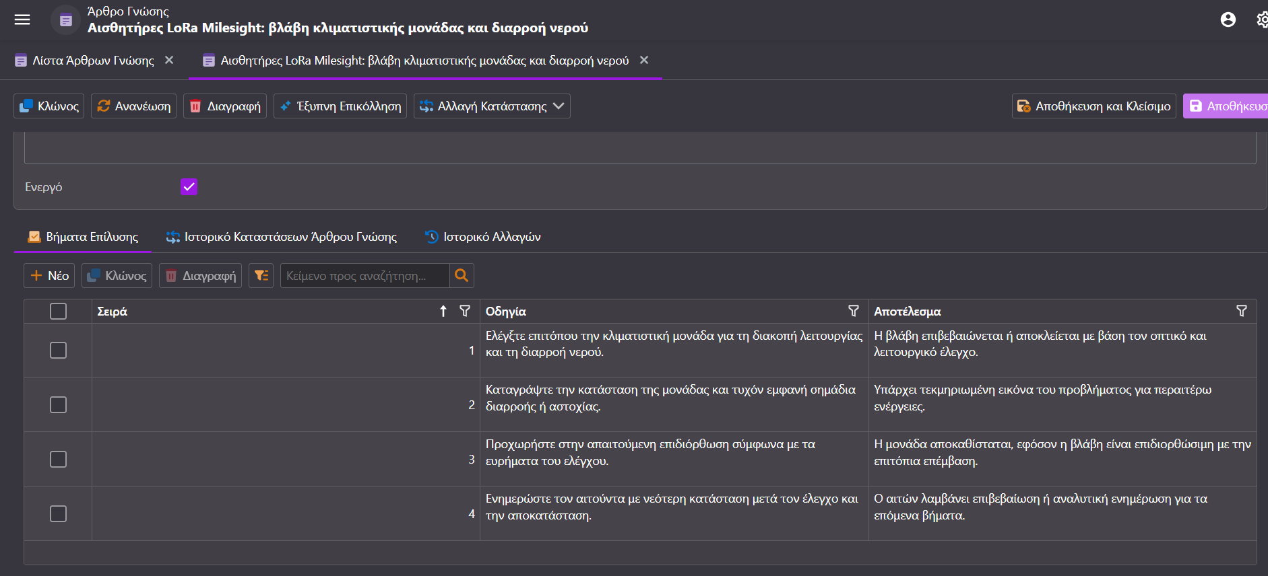Click the sequence number 1 cell

pyautogui.click(x=286, y=350)
